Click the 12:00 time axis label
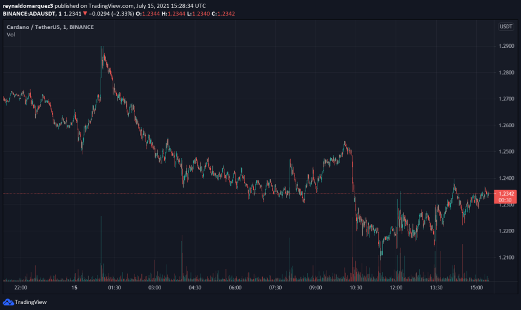Image resolution: width=521 pixels, height=310 pixels. 396,288
